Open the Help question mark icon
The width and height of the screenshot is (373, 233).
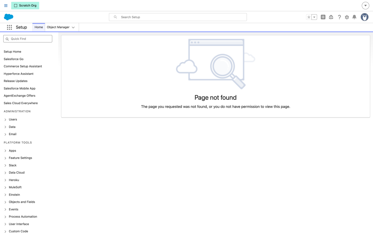[339, 17]
